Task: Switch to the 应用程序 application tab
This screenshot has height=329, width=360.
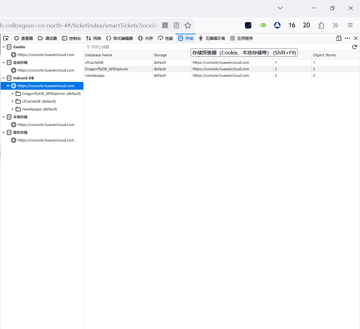Action: (242, 38)
